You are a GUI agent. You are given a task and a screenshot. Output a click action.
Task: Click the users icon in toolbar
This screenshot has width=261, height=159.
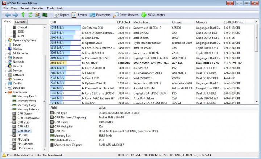pos(37,15)
